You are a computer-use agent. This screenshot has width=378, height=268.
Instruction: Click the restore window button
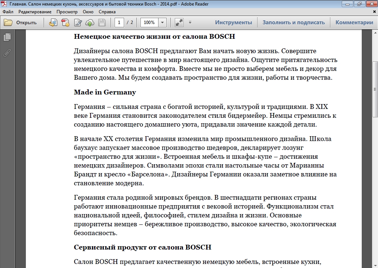(x=360, y=4)
